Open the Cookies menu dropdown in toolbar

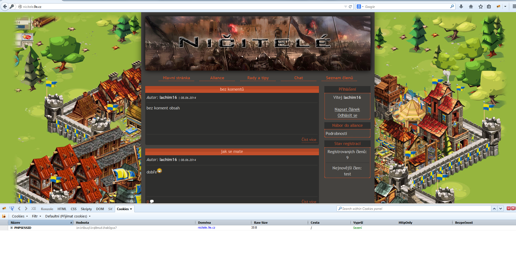[x=20, y=216]
